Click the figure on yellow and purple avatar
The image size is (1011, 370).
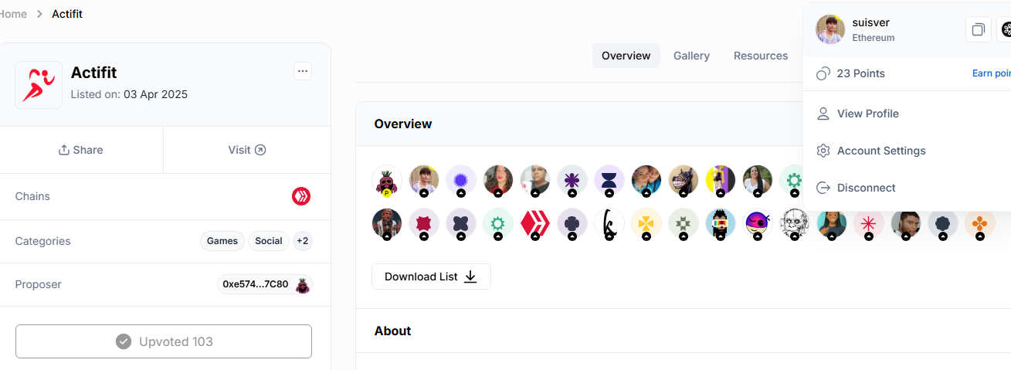(x=721, y=180)
